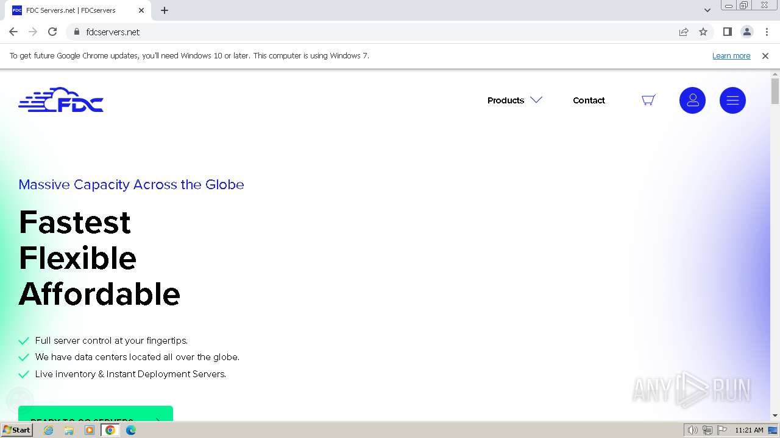
Task: Share this page via share icon
Action: click(x=684, y=32)
